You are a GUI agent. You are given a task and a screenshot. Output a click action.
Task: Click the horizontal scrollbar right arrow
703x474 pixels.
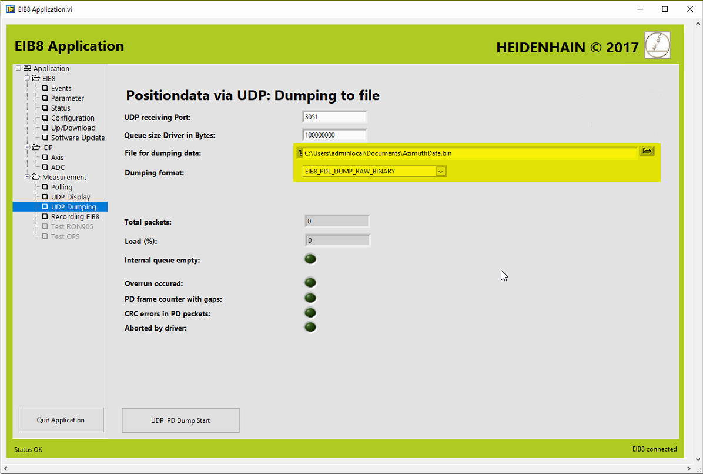[690, 469]
